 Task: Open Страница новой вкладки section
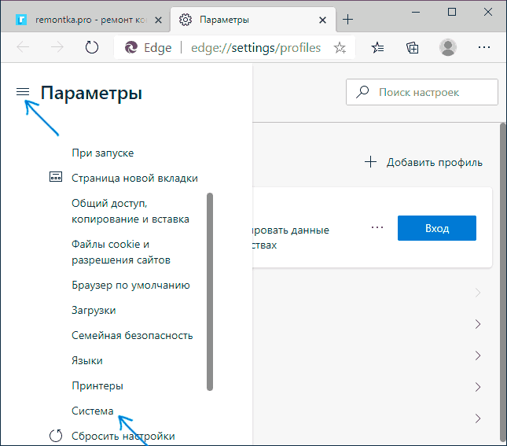click(134, 178)
